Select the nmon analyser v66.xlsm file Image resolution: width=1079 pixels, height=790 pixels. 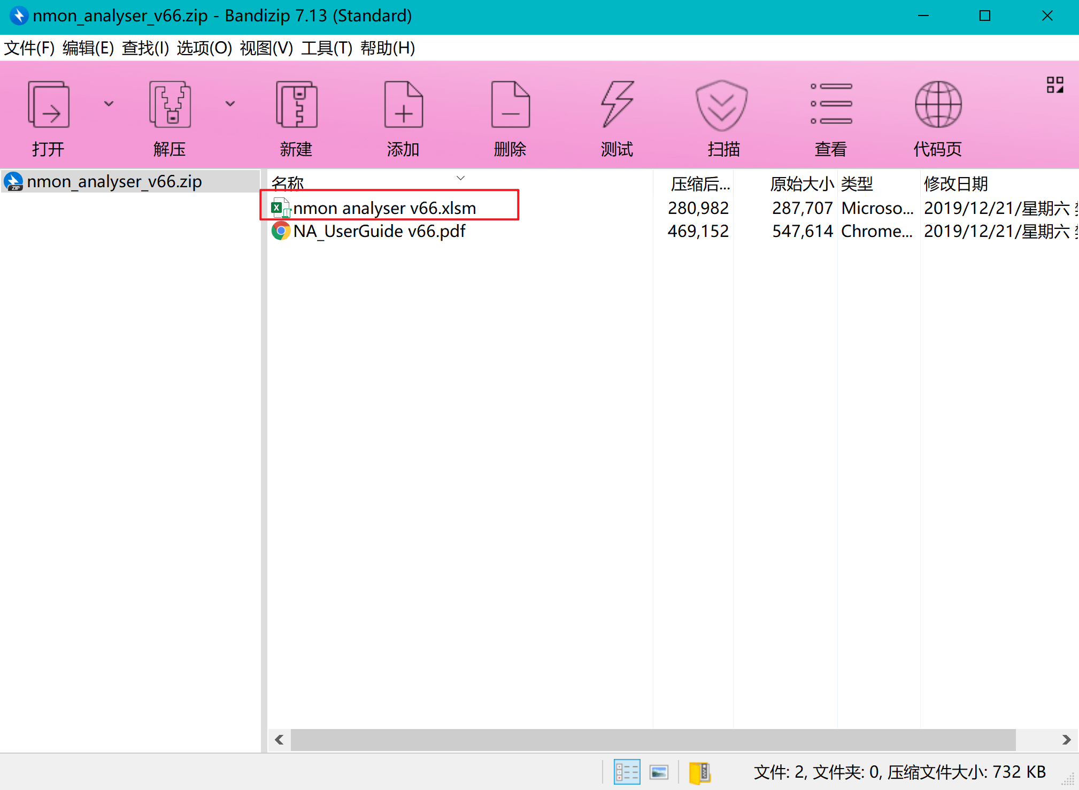coord(384,208)
